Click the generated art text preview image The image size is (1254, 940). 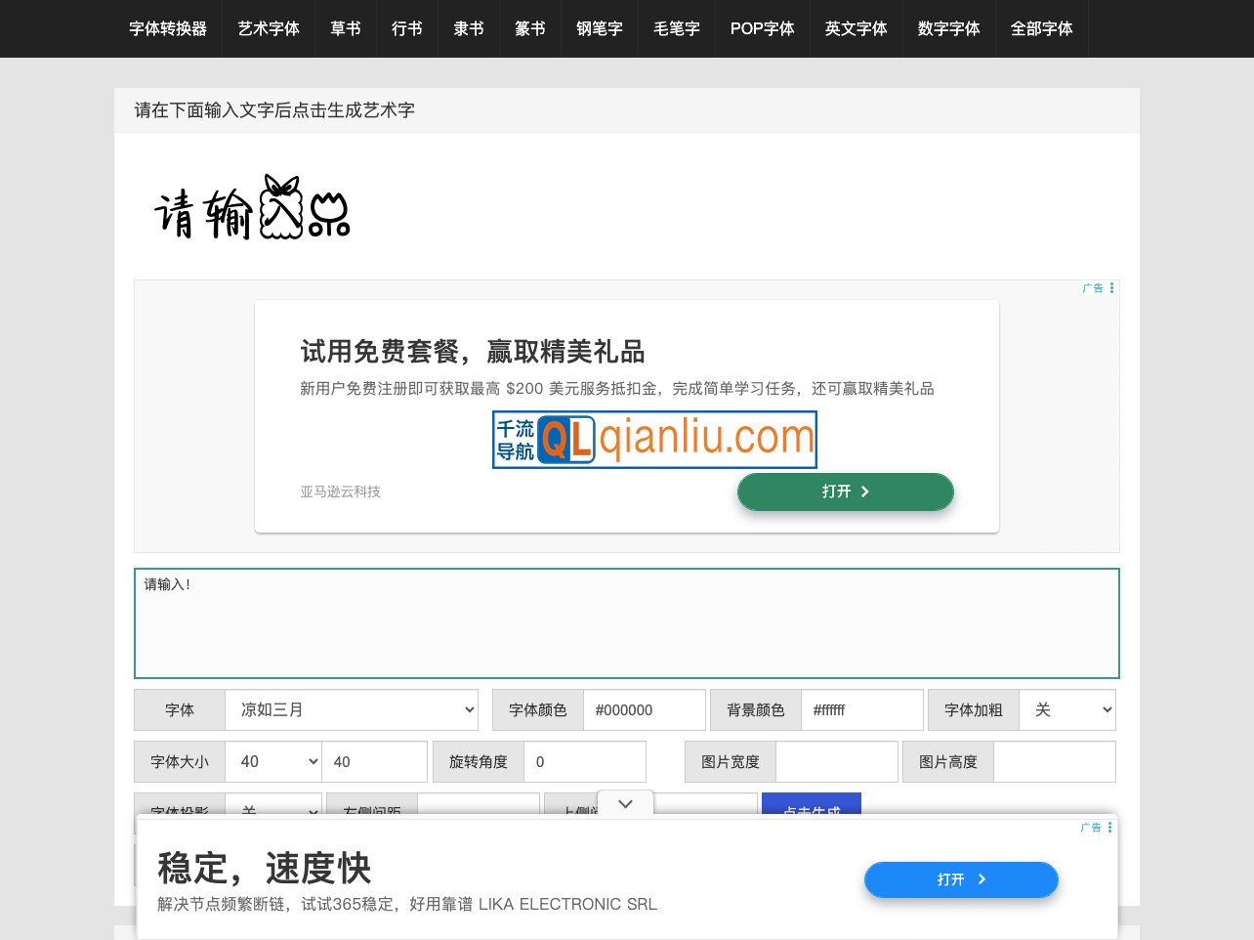tap(252, 207)
